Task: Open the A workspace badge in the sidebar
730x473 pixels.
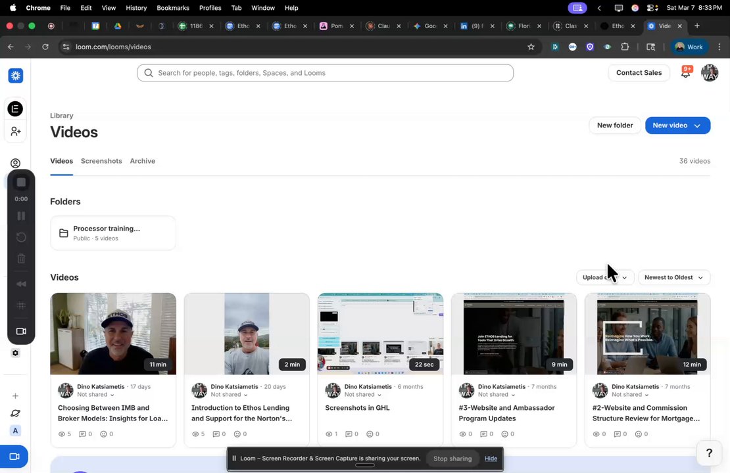Action: pos(15,431)
